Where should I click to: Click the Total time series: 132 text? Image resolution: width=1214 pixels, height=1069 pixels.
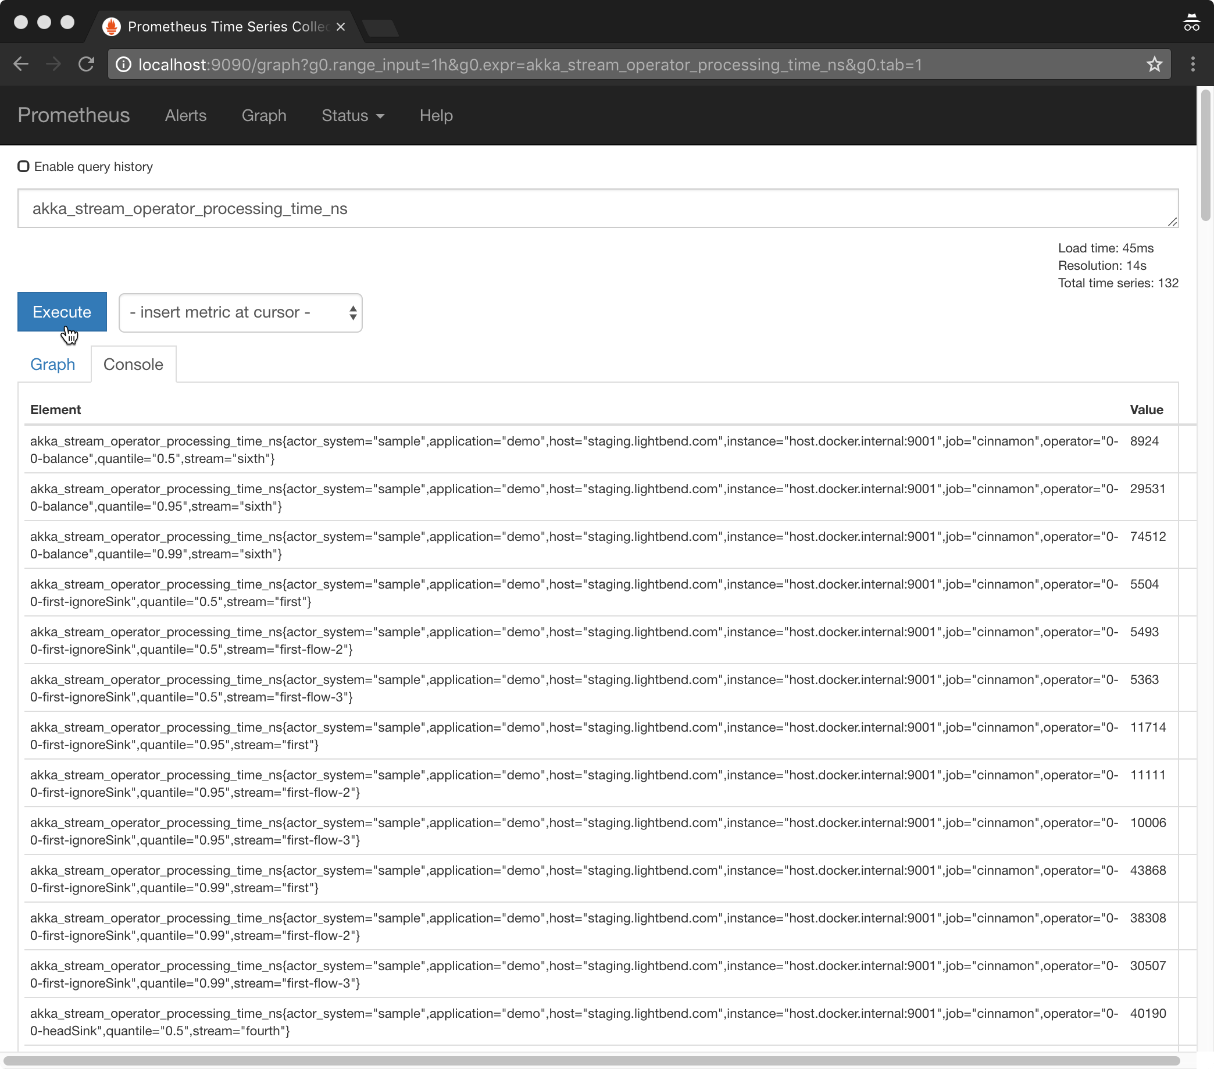(1118, 283)
